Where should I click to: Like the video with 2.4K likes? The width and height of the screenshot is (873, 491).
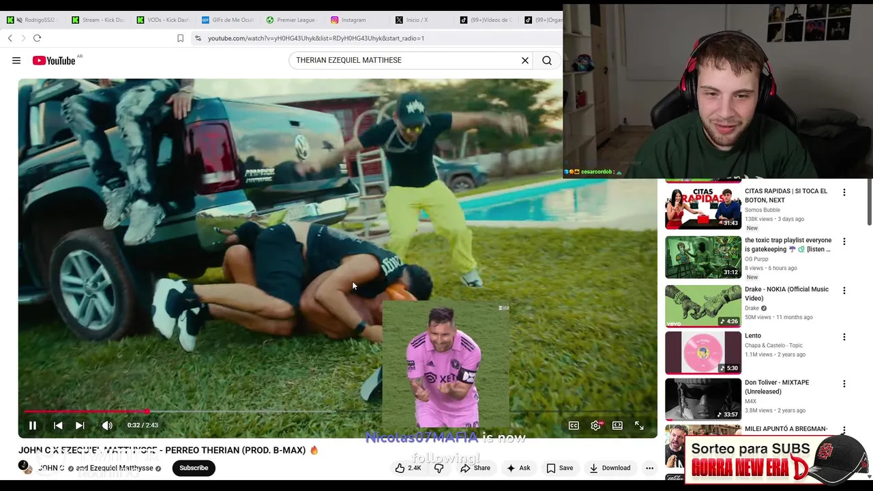click(408, 468)
